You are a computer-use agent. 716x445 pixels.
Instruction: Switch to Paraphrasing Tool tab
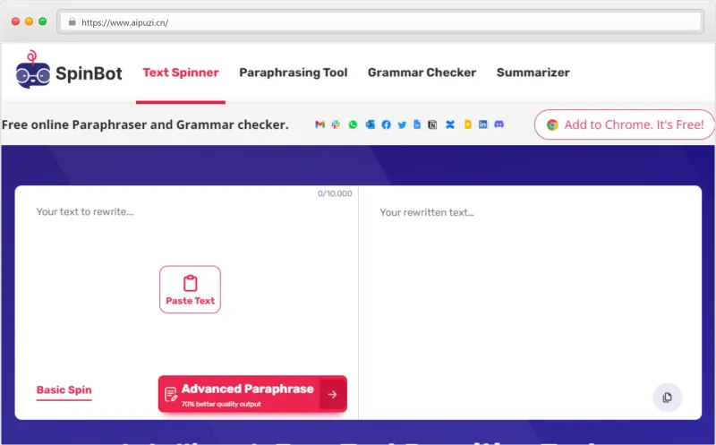click(294, 73)
